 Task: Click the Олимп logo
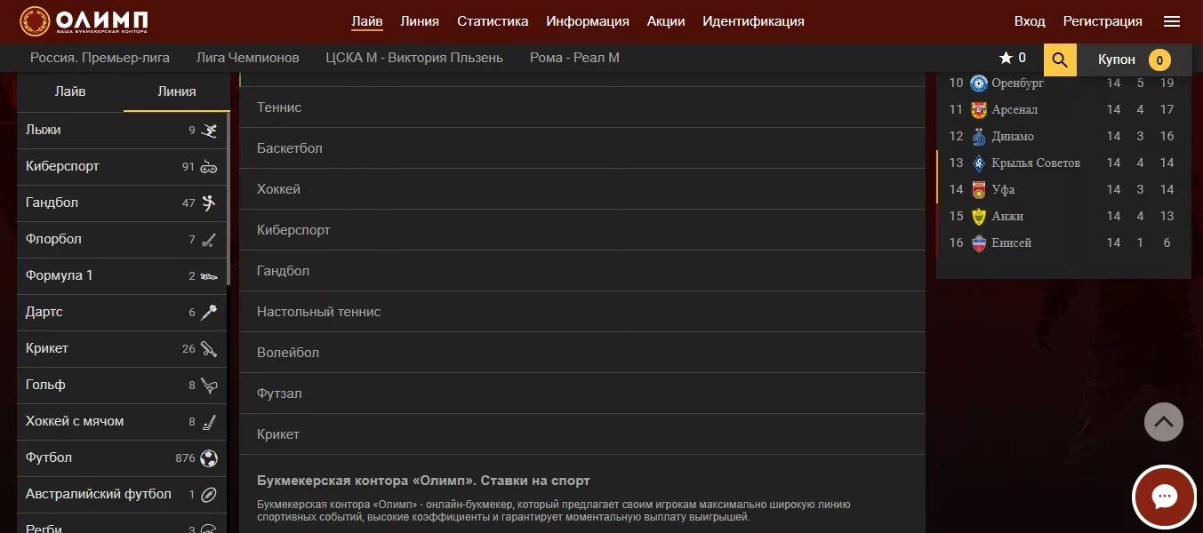[84, 21]
